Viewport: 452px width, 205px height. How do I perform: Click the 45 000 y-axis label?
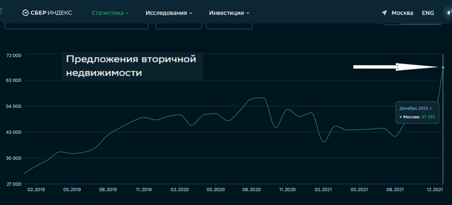[x=14, y=132]
